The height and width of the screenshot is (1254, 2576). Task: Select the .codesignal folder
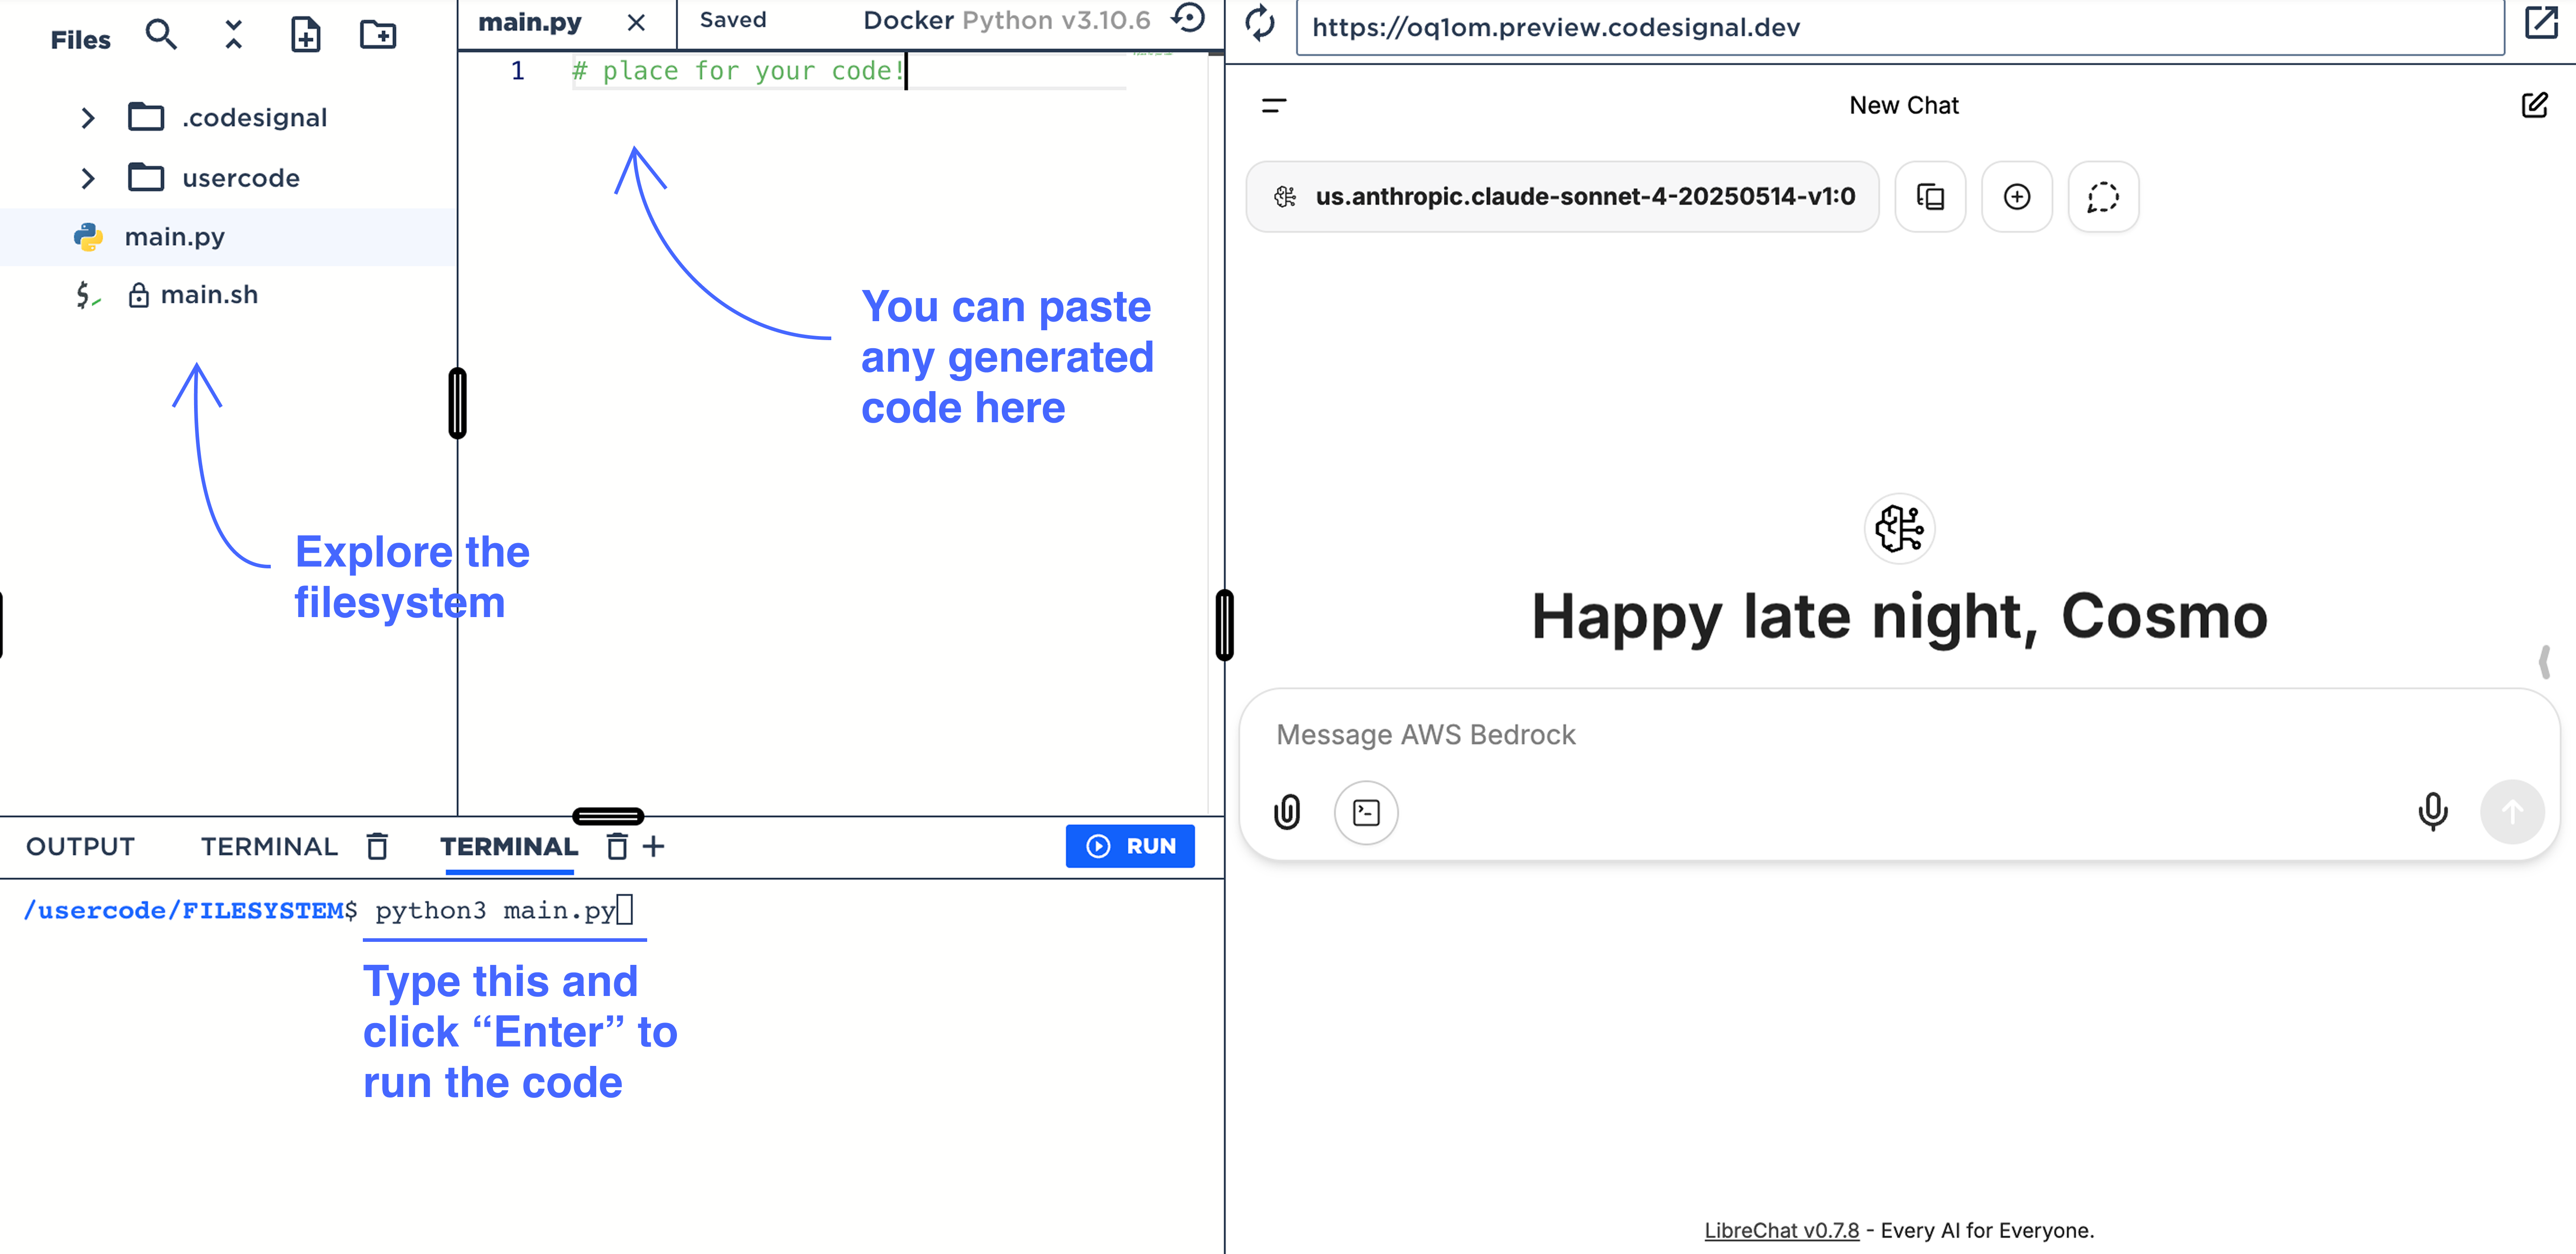point(227,118)
